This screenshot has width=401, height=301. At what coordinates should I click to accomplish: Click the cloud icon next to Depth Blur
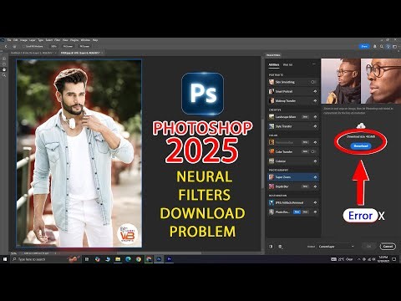[315, 186]
